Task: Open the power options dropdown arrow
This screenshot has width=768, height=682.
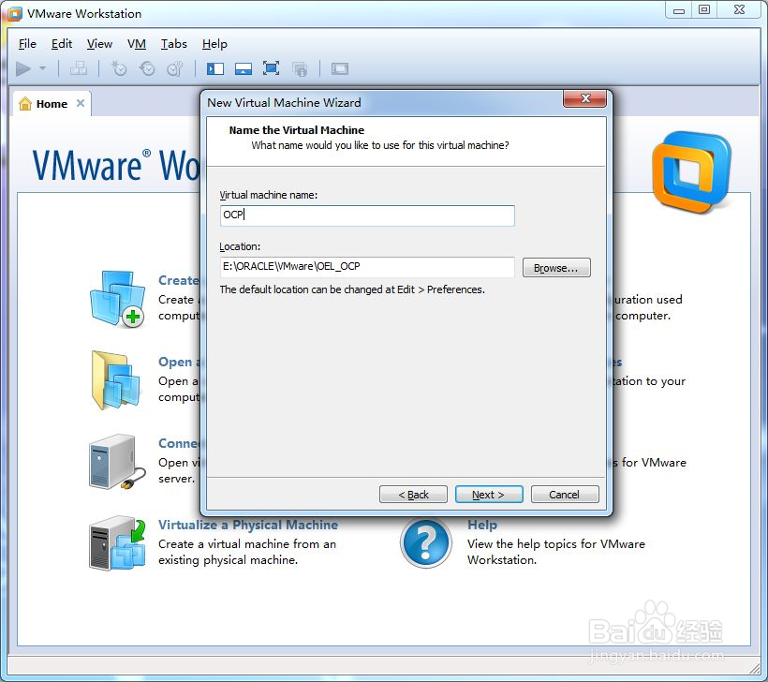Action: [x=42, y=68]
